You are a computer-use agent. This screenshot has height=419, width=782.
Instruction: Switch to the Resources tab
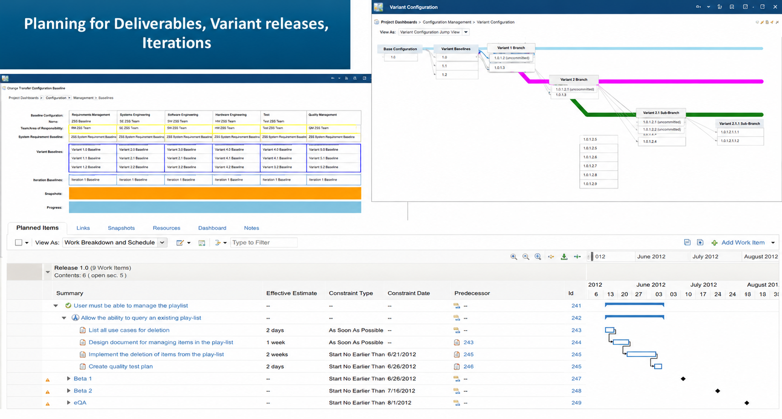167,228
